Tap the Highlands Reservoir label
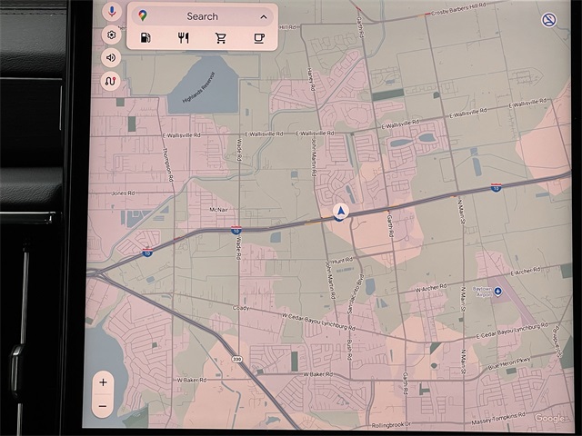 tap(198, 87)
